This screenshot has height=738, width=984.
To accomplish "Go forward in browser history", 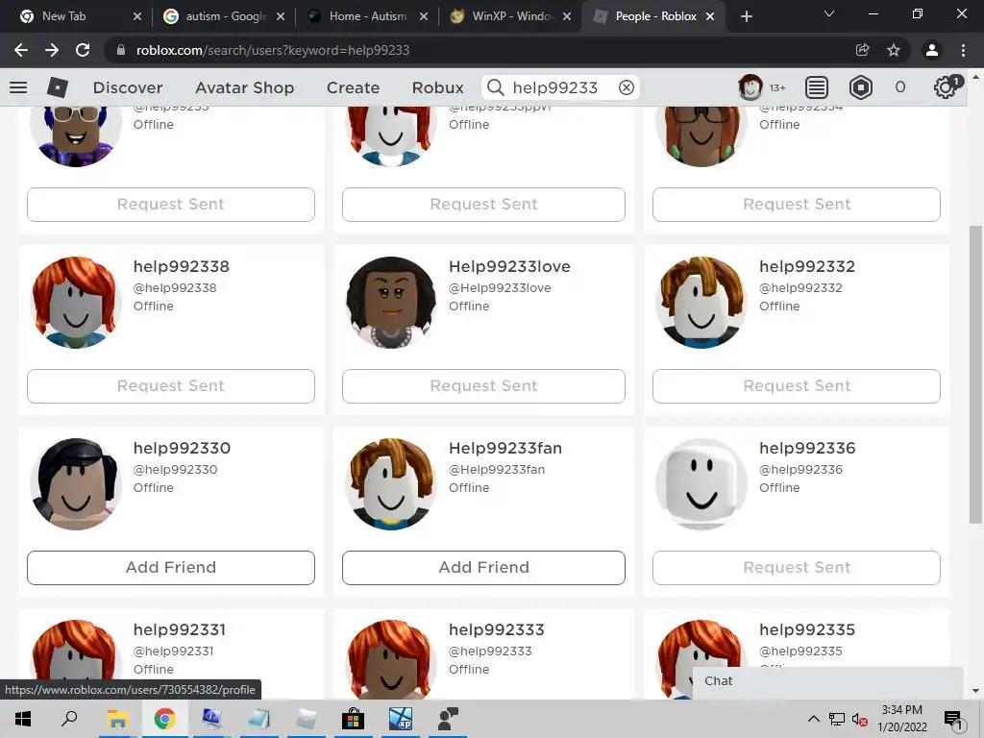I will [x=52, y=50].
